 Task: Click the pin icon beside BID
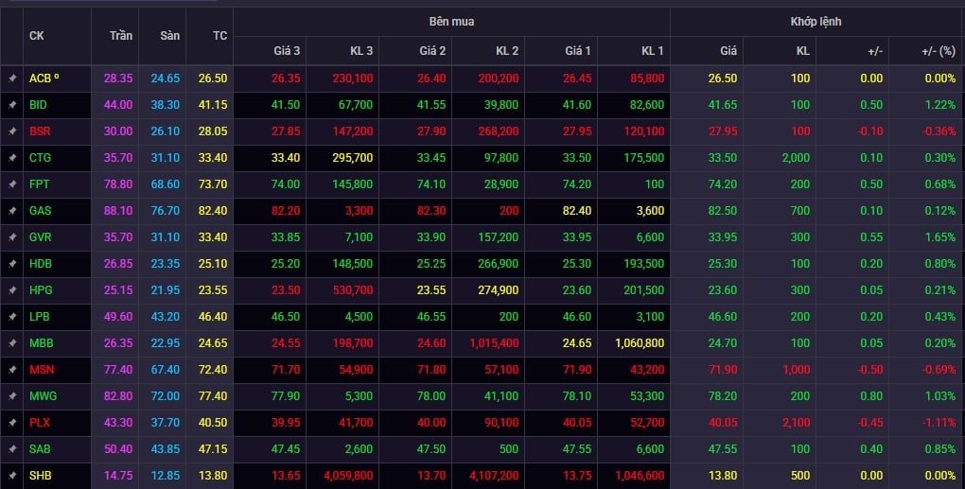pos(11,105)
